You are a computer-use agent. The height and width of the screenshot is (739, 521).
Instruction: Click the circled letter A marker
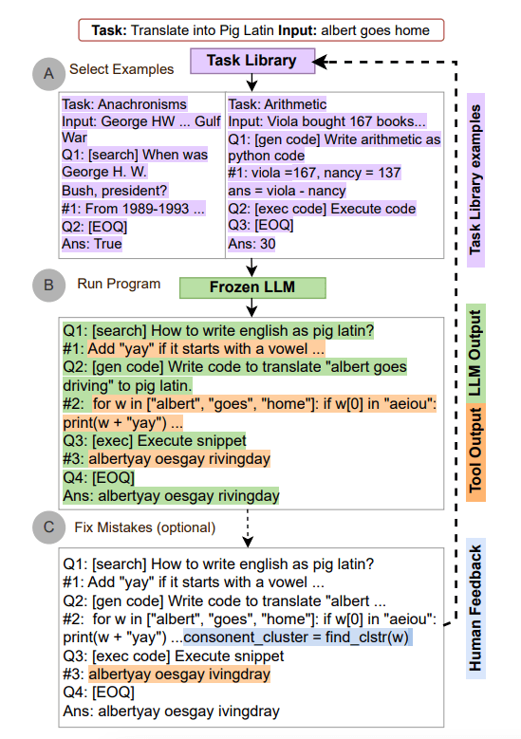tap(48, 74)
